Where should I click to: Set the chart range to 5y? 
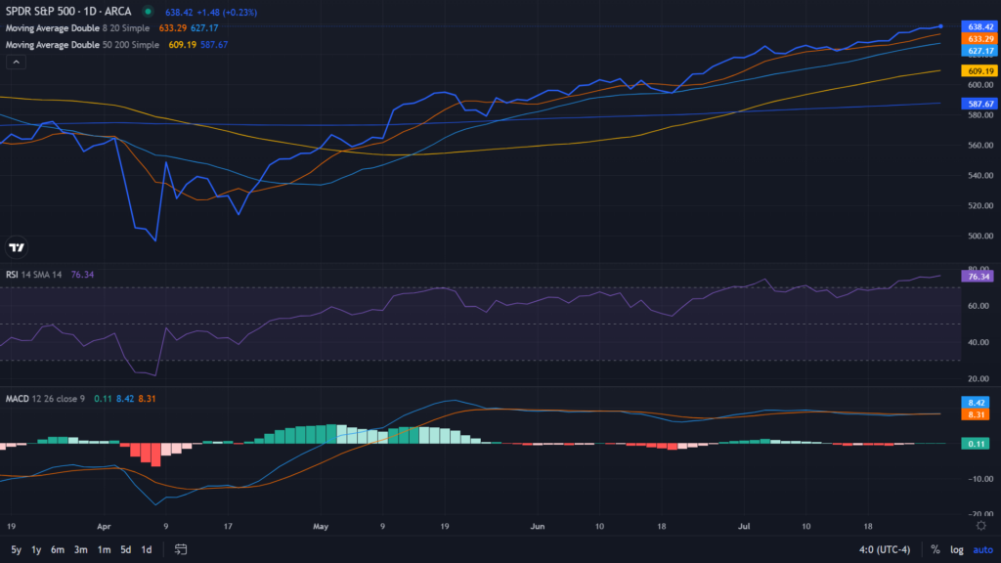(x=16, y=549)
